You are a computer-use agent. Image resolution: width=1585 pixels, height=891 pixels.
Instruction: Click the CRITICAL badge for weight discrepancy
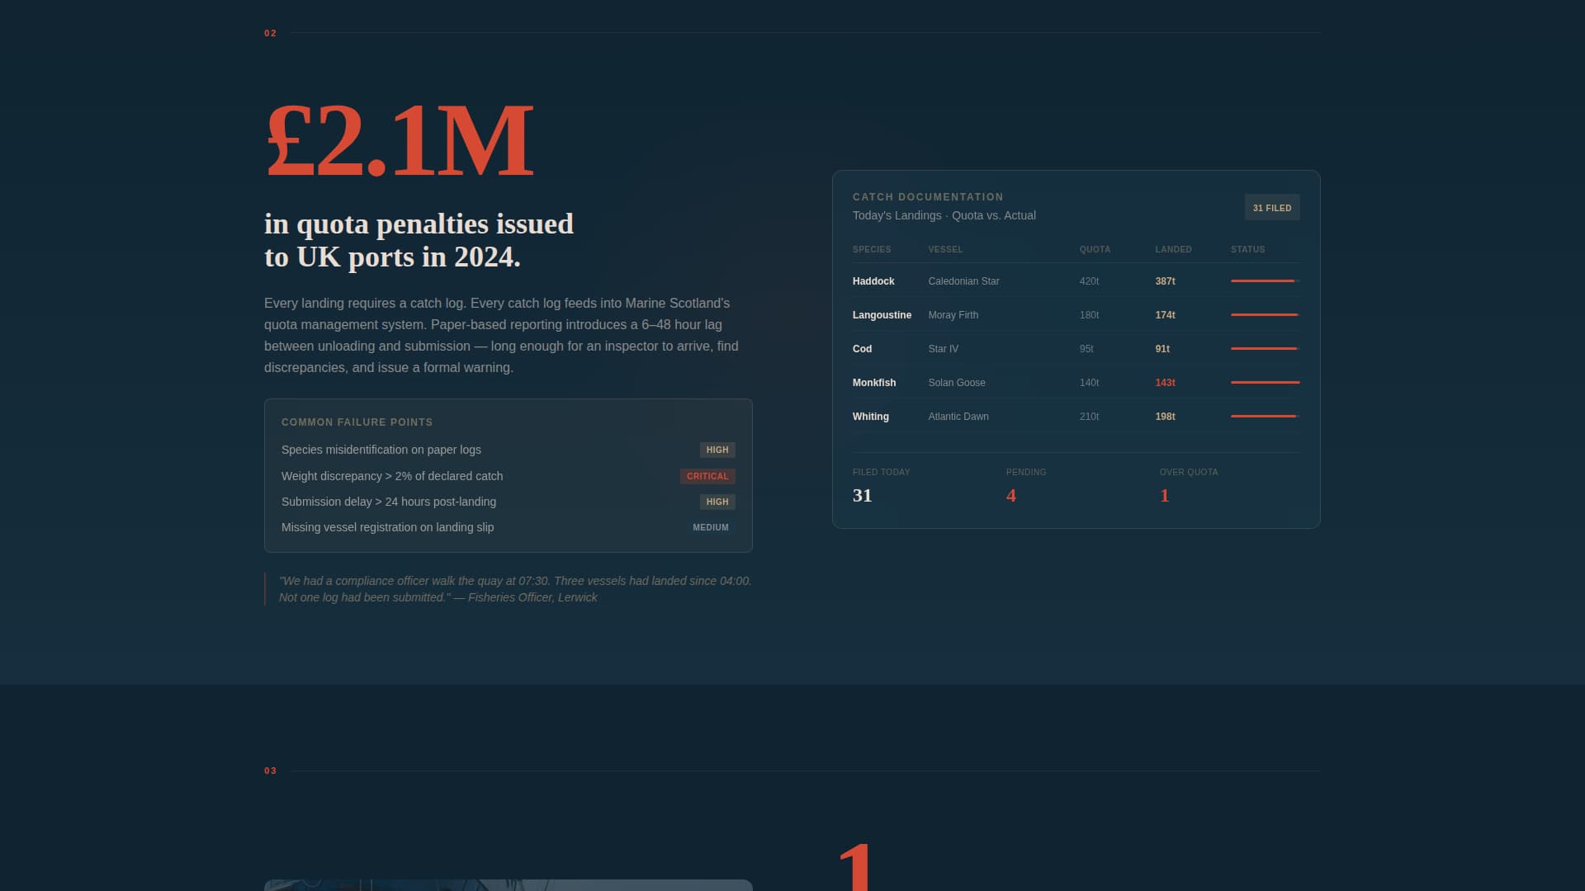click(x=707, y=476)
